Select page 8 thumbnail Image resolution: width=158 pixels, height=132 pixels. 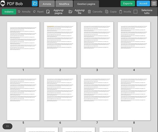click(134, 98)
